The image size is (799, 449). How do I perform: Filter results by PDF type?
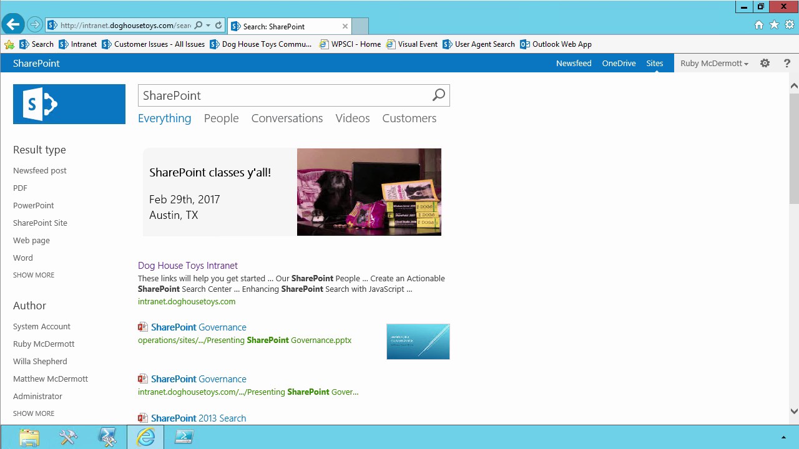[x=21, y=188]
